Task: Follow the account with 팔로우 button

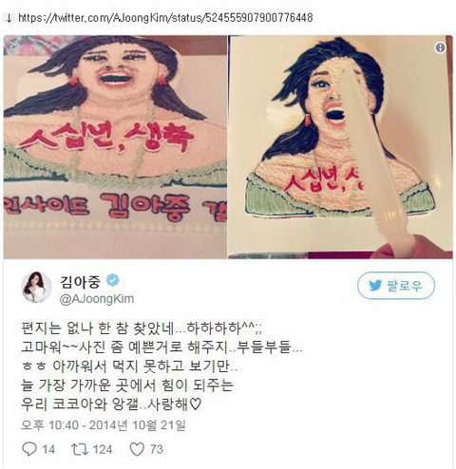Action: (396, 286)
